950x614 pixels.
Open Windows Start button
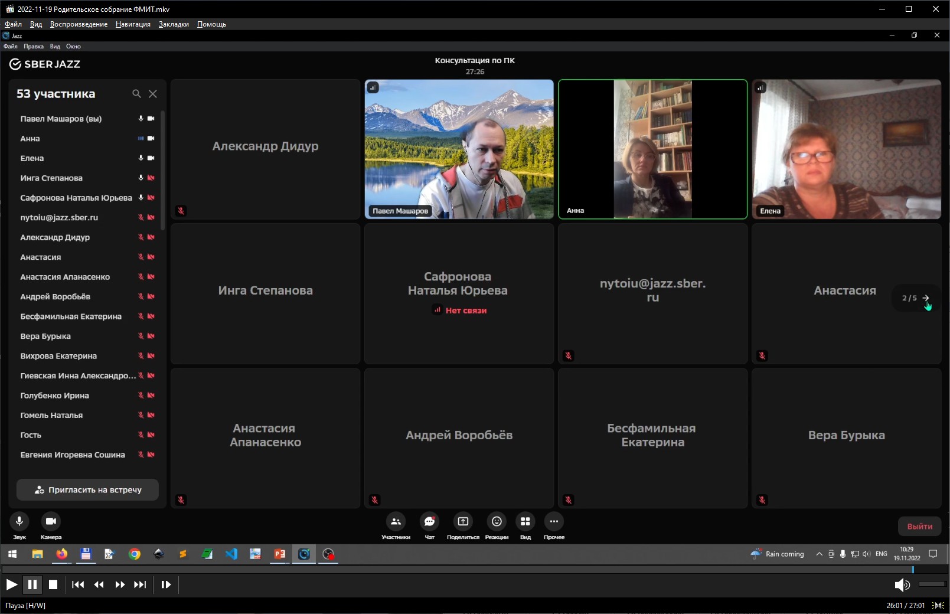(x=12, y=554)
